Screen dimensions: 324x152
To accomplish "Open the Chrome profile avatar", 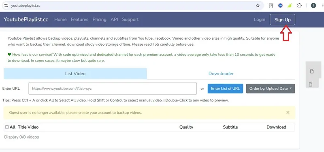I will point(313,6).
